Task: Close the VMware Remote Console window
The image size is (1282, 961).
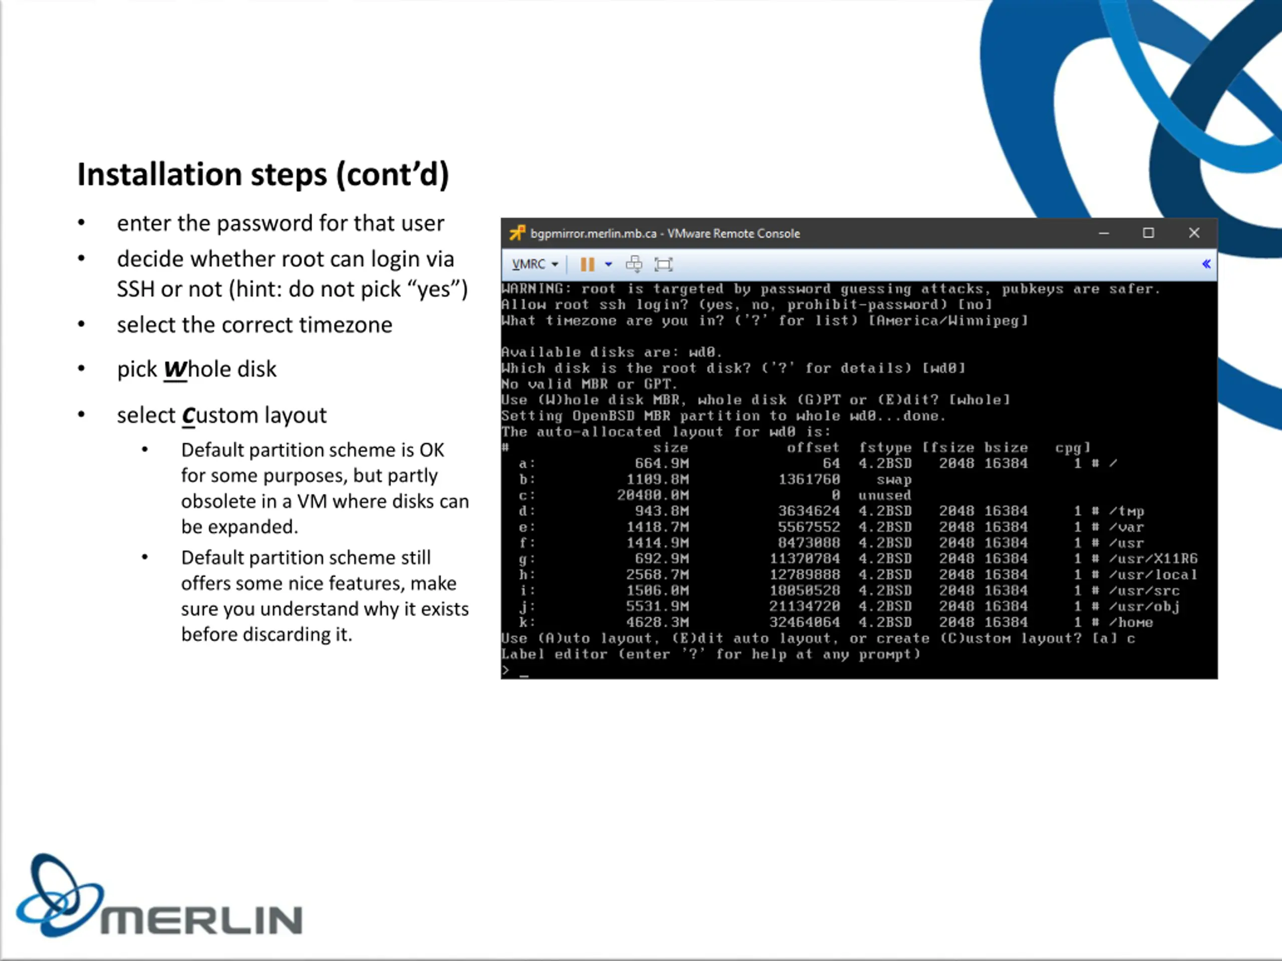Action: [1194, 233]
